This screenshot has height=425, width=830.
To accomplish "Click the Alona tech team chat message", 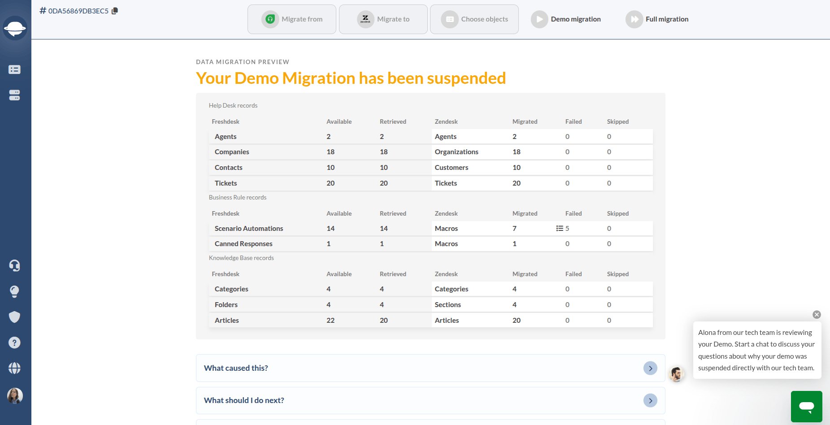I will click(x=757, y=350).
